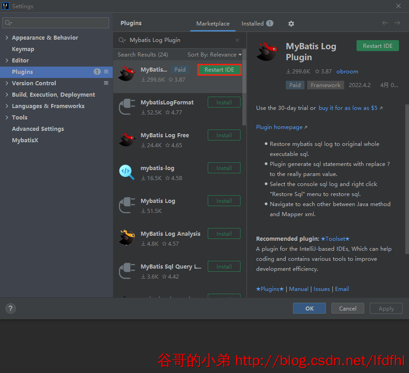The image size is (409, 373).
Task: Click the MyBatis Sql Query L... plug icon
Action: click(127, 271)
